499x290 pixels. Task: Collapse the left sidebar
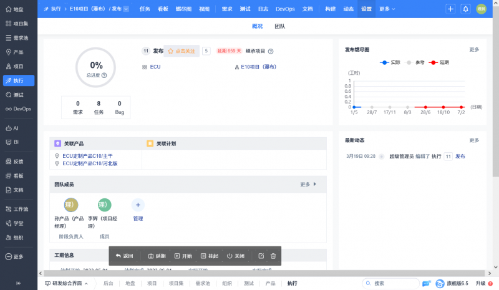[x=18, y=283]
